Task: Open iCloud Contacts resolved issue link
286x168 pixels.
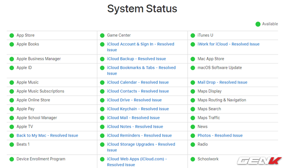Action: [138, 91]
